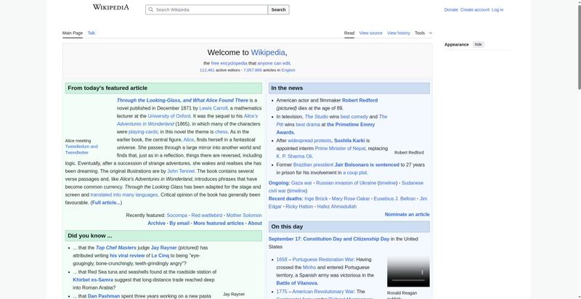
Task: Open Jair Bolsonaro is sentenced link
Action: pyautogui.click(x=367, y=165)
